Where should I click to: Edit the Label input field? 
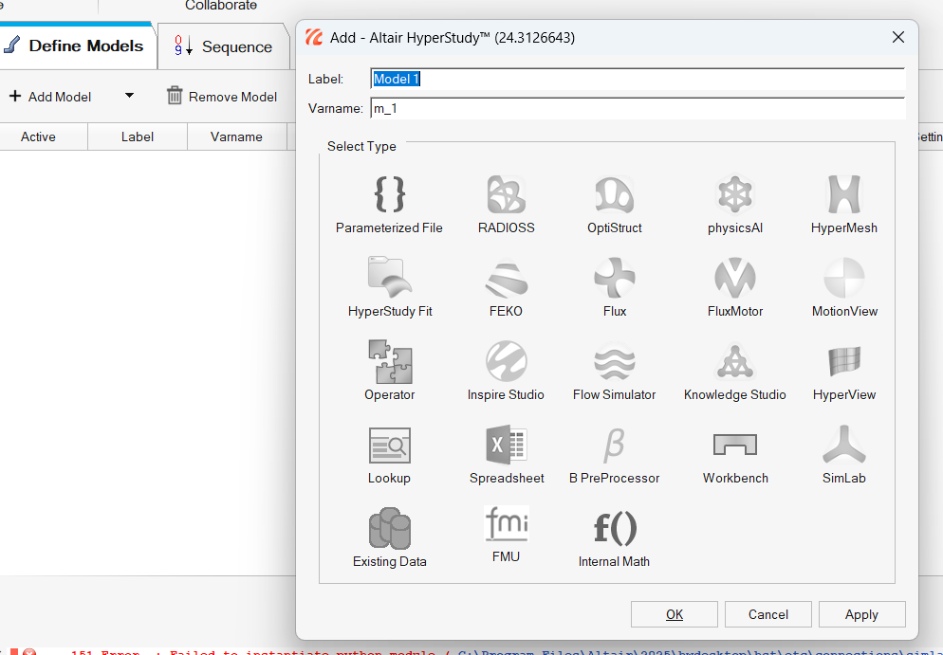pos(638,79)
